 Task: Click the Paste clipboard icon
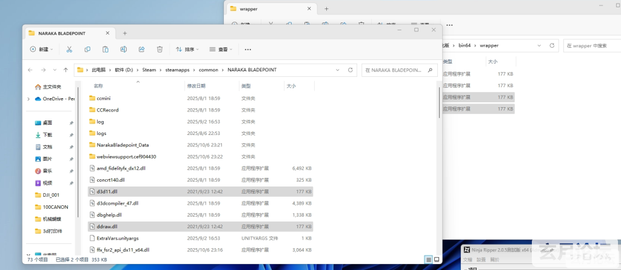tap(106, 49)
